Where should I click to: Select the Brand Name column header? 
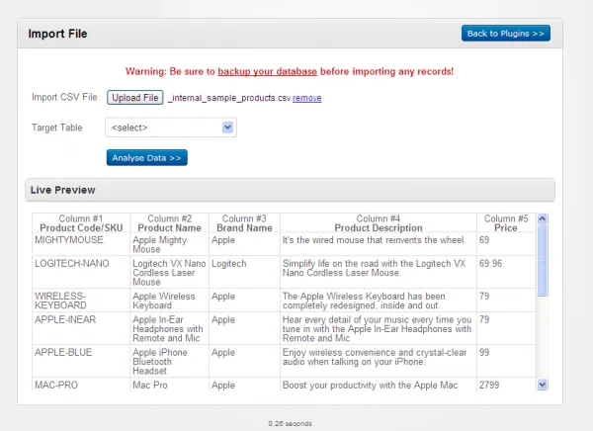[x=244, y=223]
